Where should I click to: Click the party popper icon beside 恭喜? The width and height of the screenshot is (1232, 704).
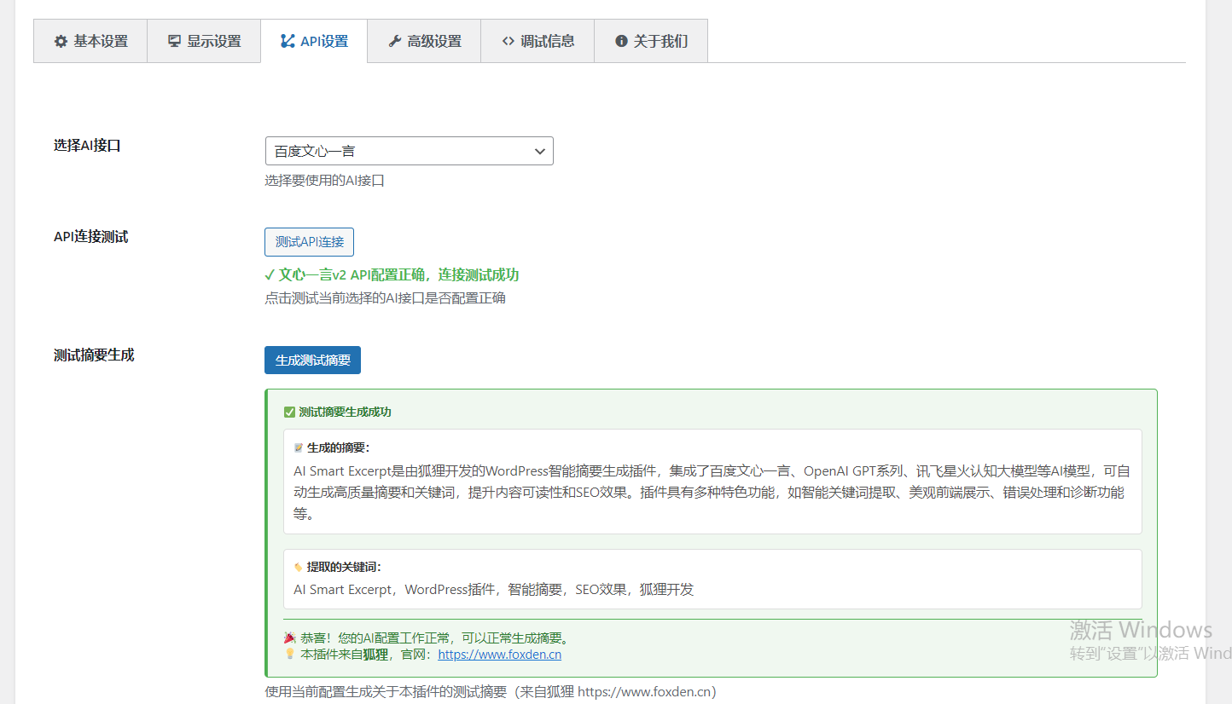[289, 638]
